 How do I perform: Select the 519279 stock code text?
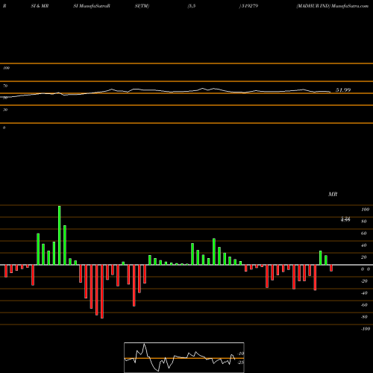coord(249,6)
